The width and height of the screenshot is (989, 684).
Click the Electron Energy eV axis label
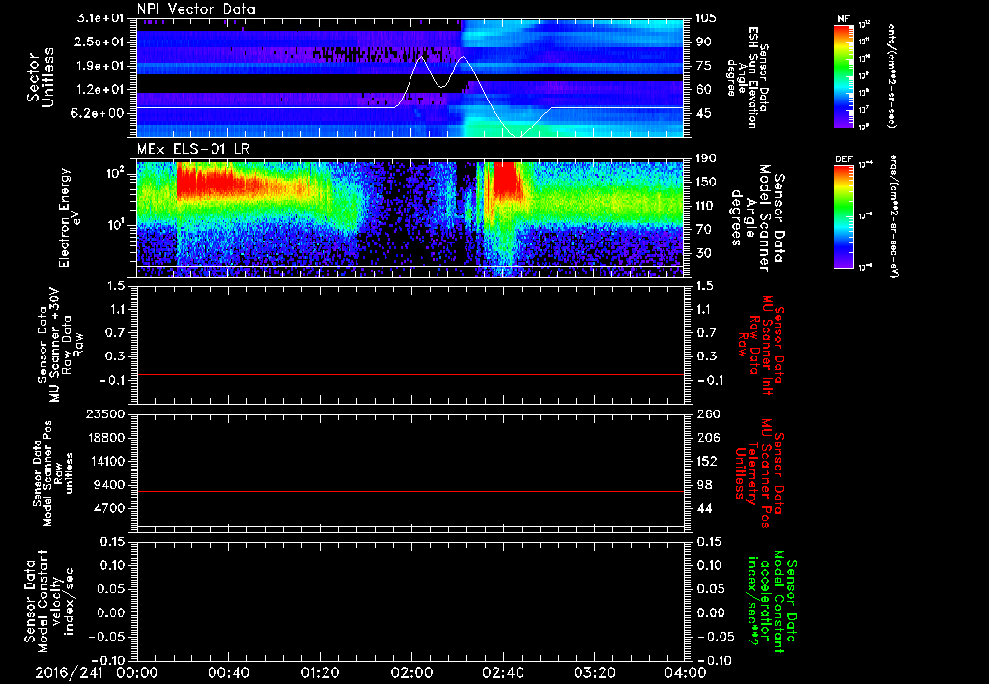70,217
